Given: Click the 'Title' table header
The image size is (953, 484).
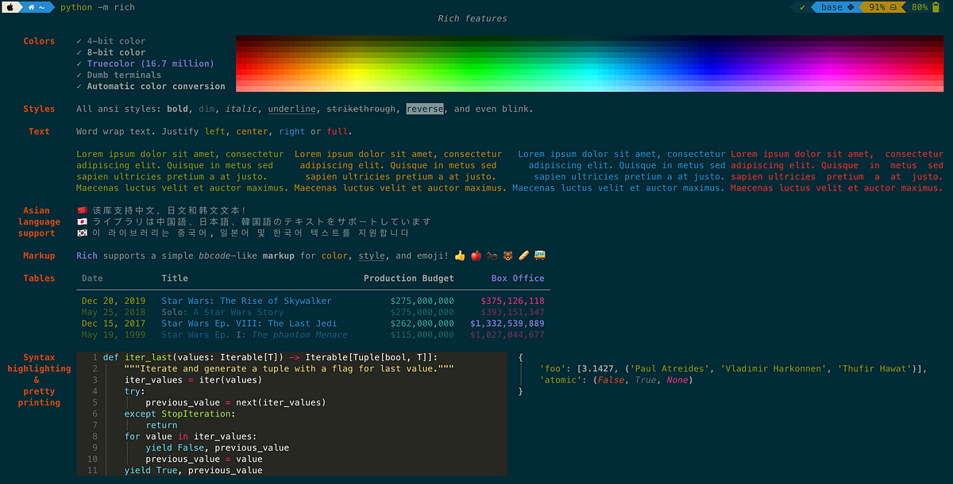Looking at the screenshot, I should pyautogui.click(x=175, y=278).
